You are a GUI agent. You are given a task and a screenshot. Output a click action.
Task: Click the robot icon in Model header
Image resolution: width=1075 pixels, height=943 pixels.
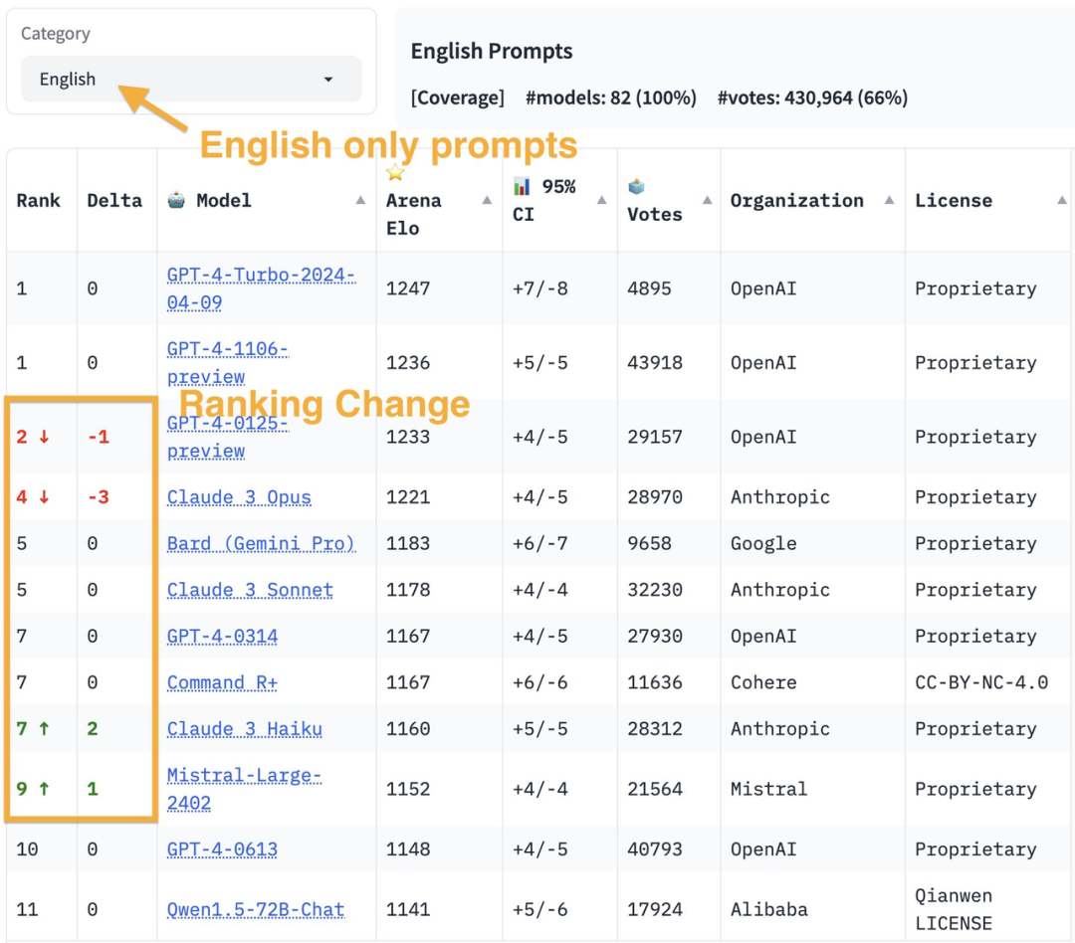coord(176,200)
